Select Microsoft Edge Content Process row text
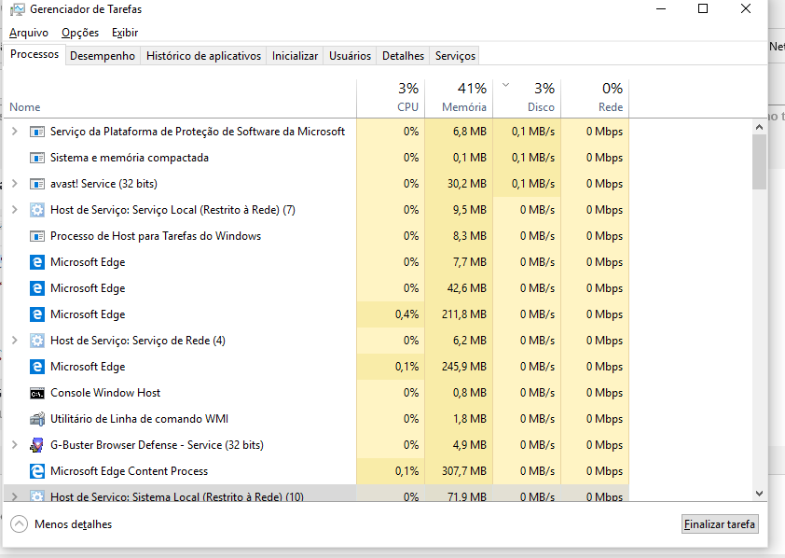 point(130,471)
